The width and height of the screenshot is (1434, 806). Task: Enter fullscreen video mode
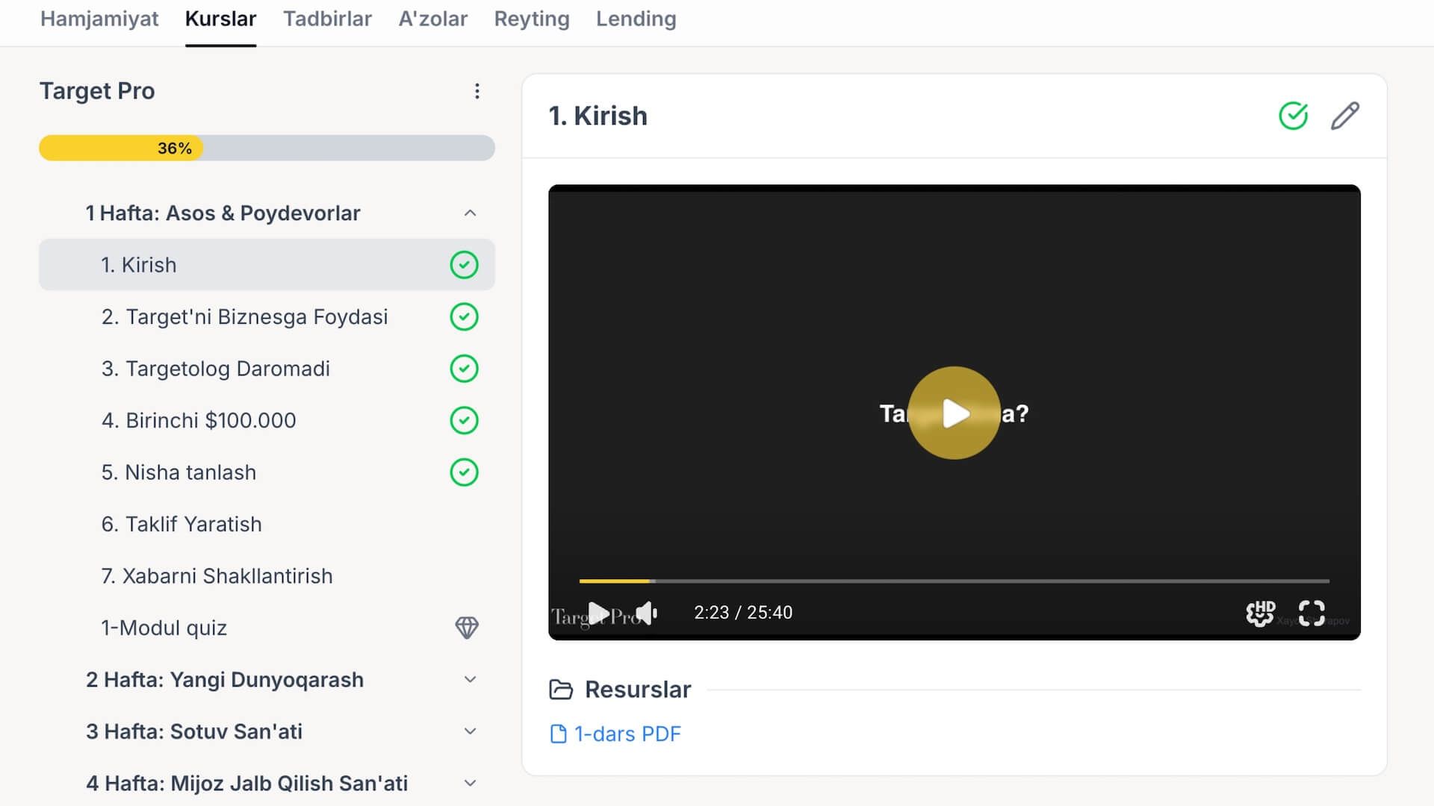coord(1312,613)
